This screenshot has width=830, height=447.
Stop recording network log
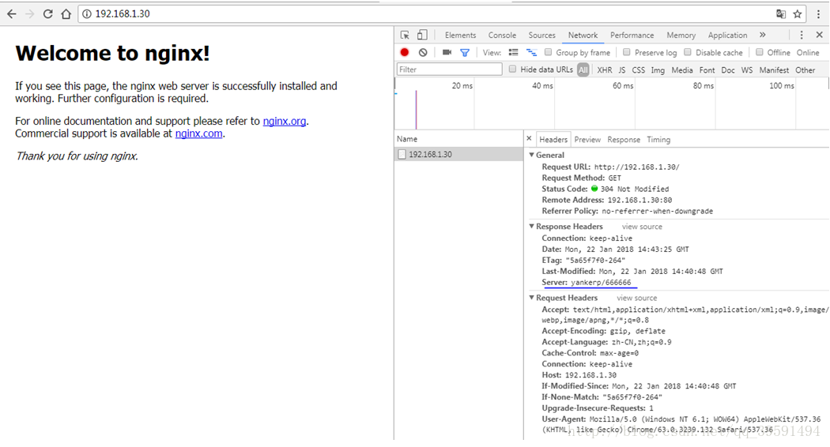coord(405,52)
